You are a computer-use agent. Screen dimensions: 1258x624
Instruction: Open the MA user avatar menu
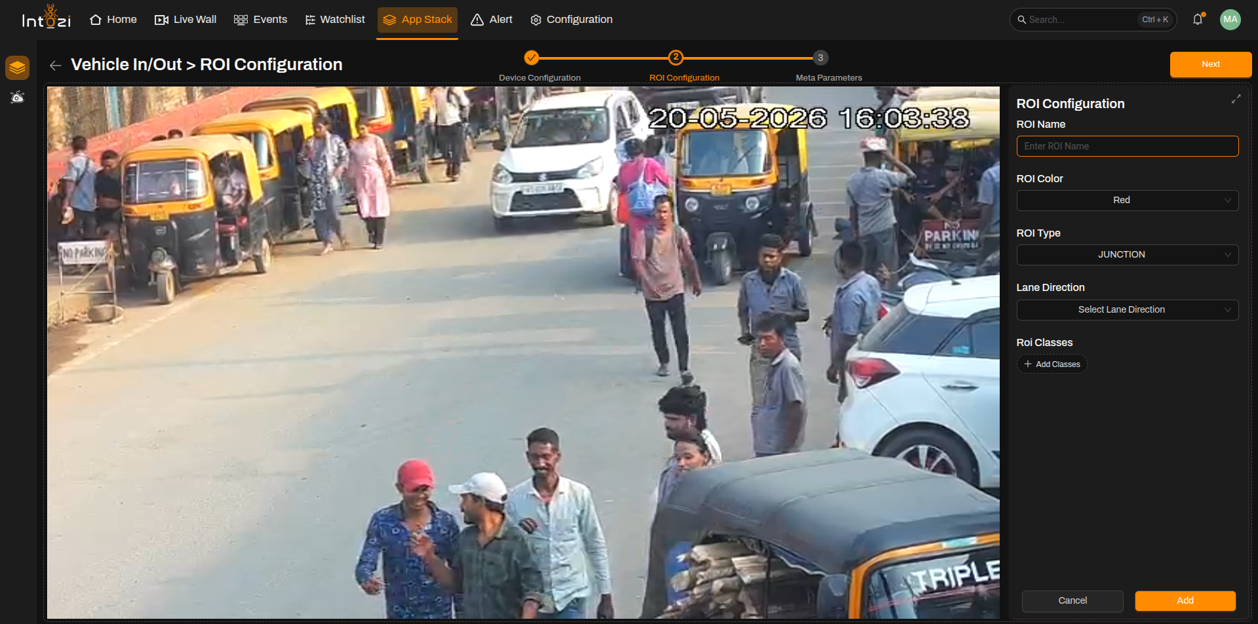pos(1230,20)
